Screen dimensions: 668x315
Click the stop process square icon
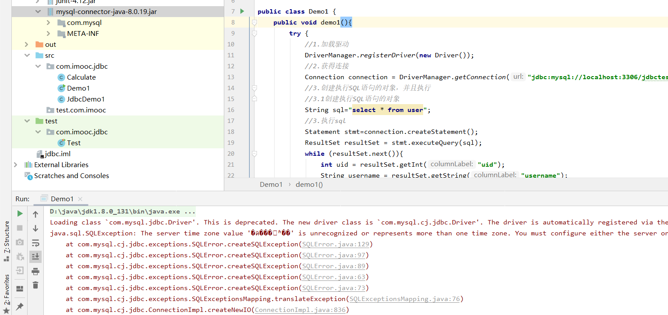pyautogui.click(x=20, y=228)
